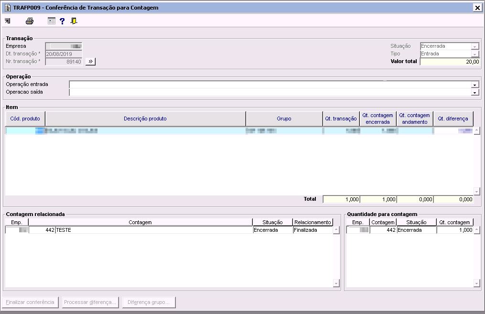Click Item list scroll down arrow
The image size is (485, 314).
[x=477, y=192]
